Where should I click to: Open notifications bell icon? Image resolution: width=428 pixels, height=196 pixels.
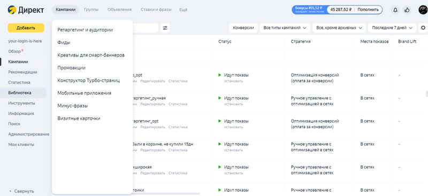[x=395, y=10]
